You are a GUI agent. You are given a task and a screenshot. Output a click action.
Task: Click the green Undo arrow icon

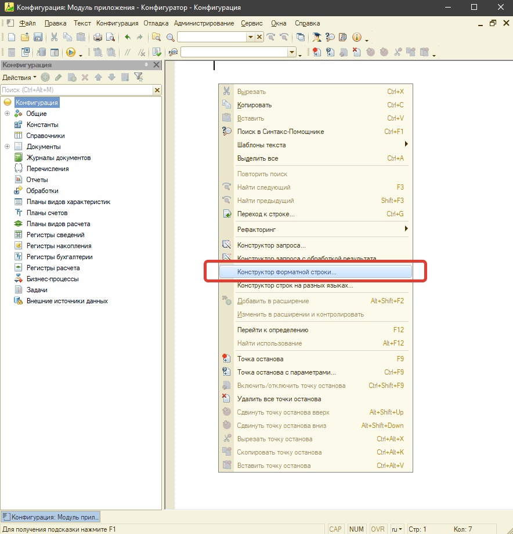[128, 37]
